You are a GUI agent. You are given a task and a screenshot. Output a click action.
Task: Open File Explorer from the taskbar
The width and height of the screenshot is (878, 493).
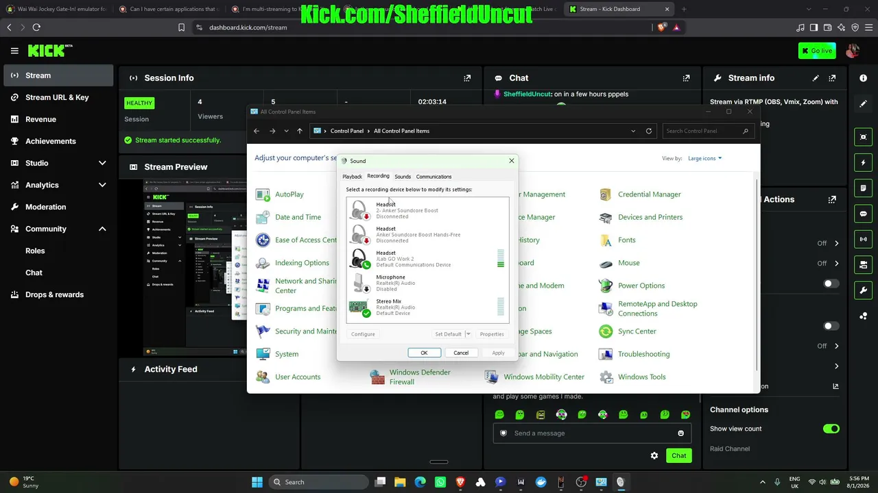pyautogui.click(x=400, y=482)
